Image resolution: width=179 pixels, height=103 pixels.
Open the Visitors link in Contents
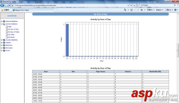(x=8, y=43)
